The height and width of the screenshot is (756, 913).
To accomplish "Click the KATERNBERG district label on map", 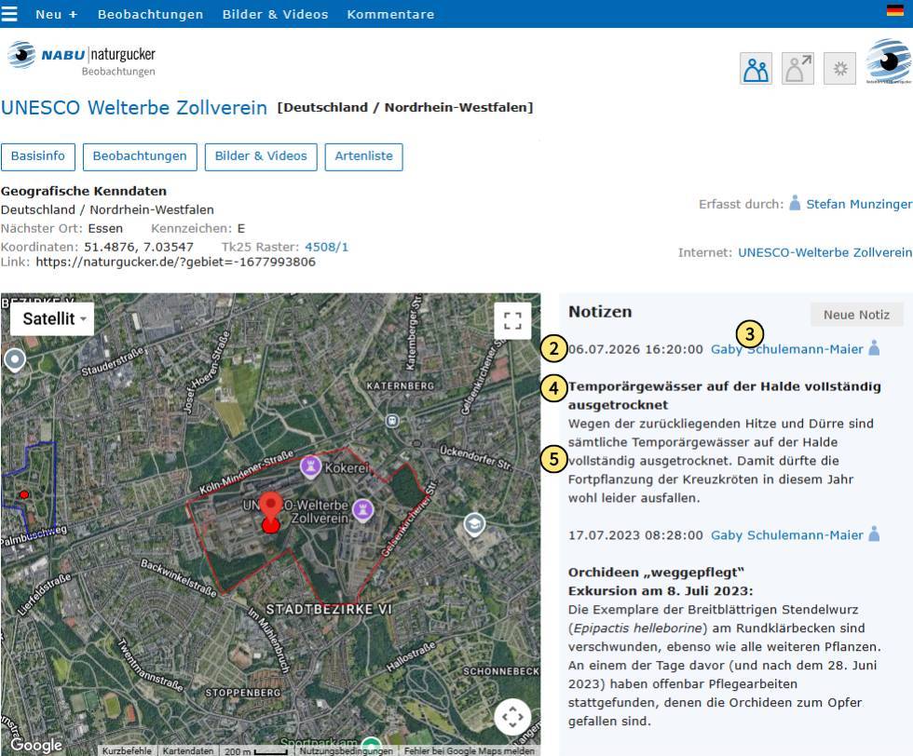I will (400, 385).
